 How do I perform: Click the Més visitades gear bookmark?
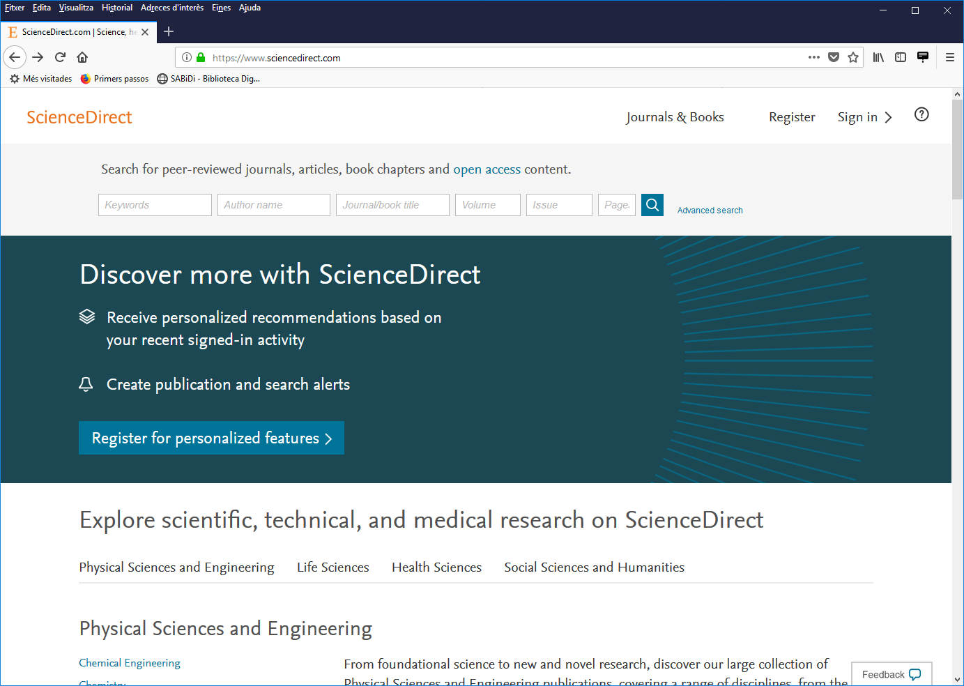(x=40, y=79)
